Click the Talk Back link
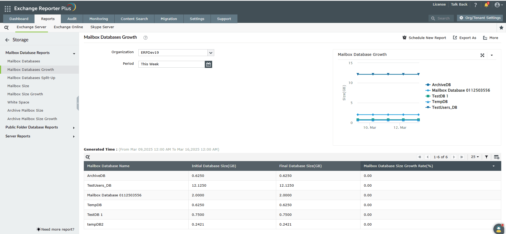Viewport: 506px width, 234px height. [459, 4]
